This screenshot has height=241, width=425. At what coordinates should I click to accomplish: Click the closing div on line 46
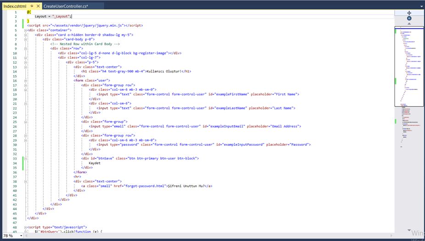click(x=33, y=218)
